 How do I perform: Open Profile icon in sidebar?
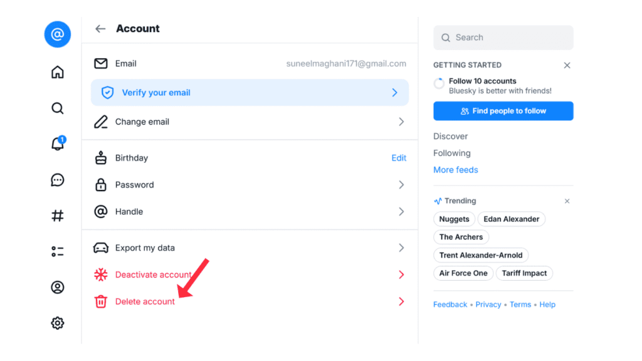point(58,288)
